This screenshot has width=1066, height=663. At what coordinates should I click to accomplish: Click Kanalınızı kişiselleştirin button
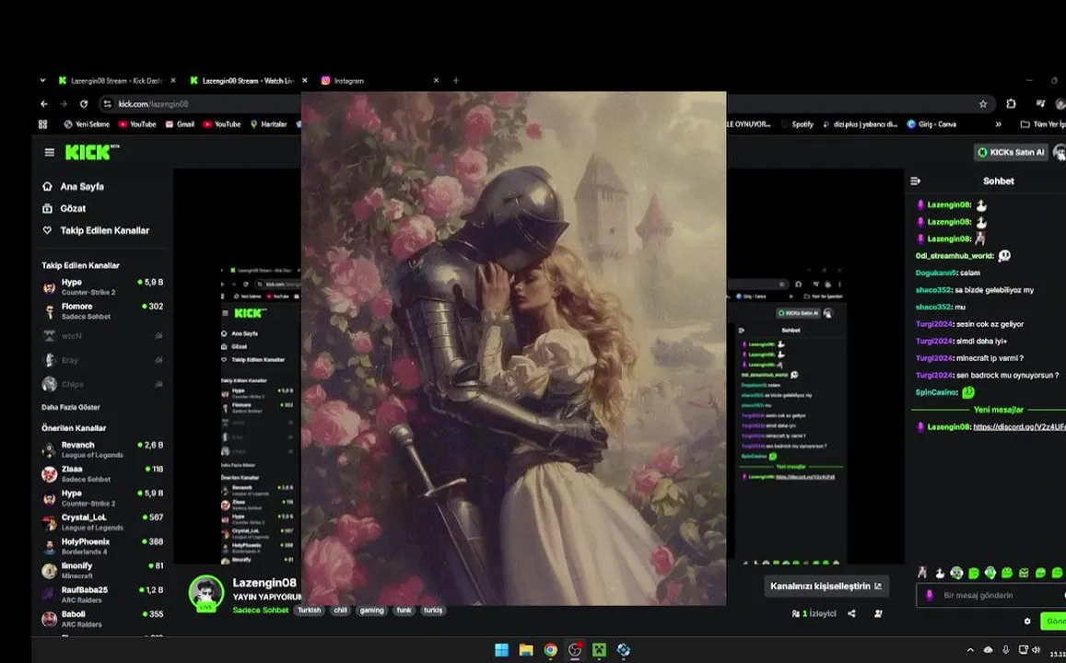[x=826, y=586]
